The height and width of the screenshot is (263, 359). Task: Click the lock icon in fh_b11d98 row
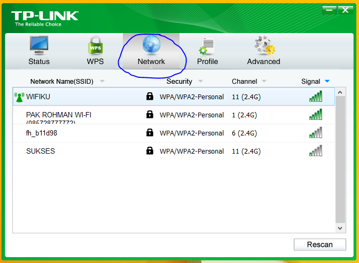(x=150, y=132)
